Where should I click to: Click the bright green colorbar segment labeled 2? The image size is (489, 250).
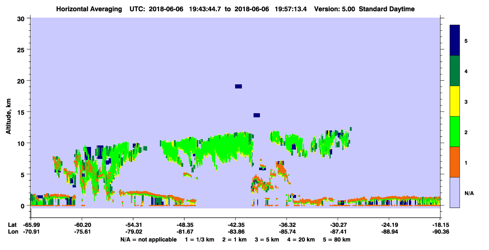point(455,132)
